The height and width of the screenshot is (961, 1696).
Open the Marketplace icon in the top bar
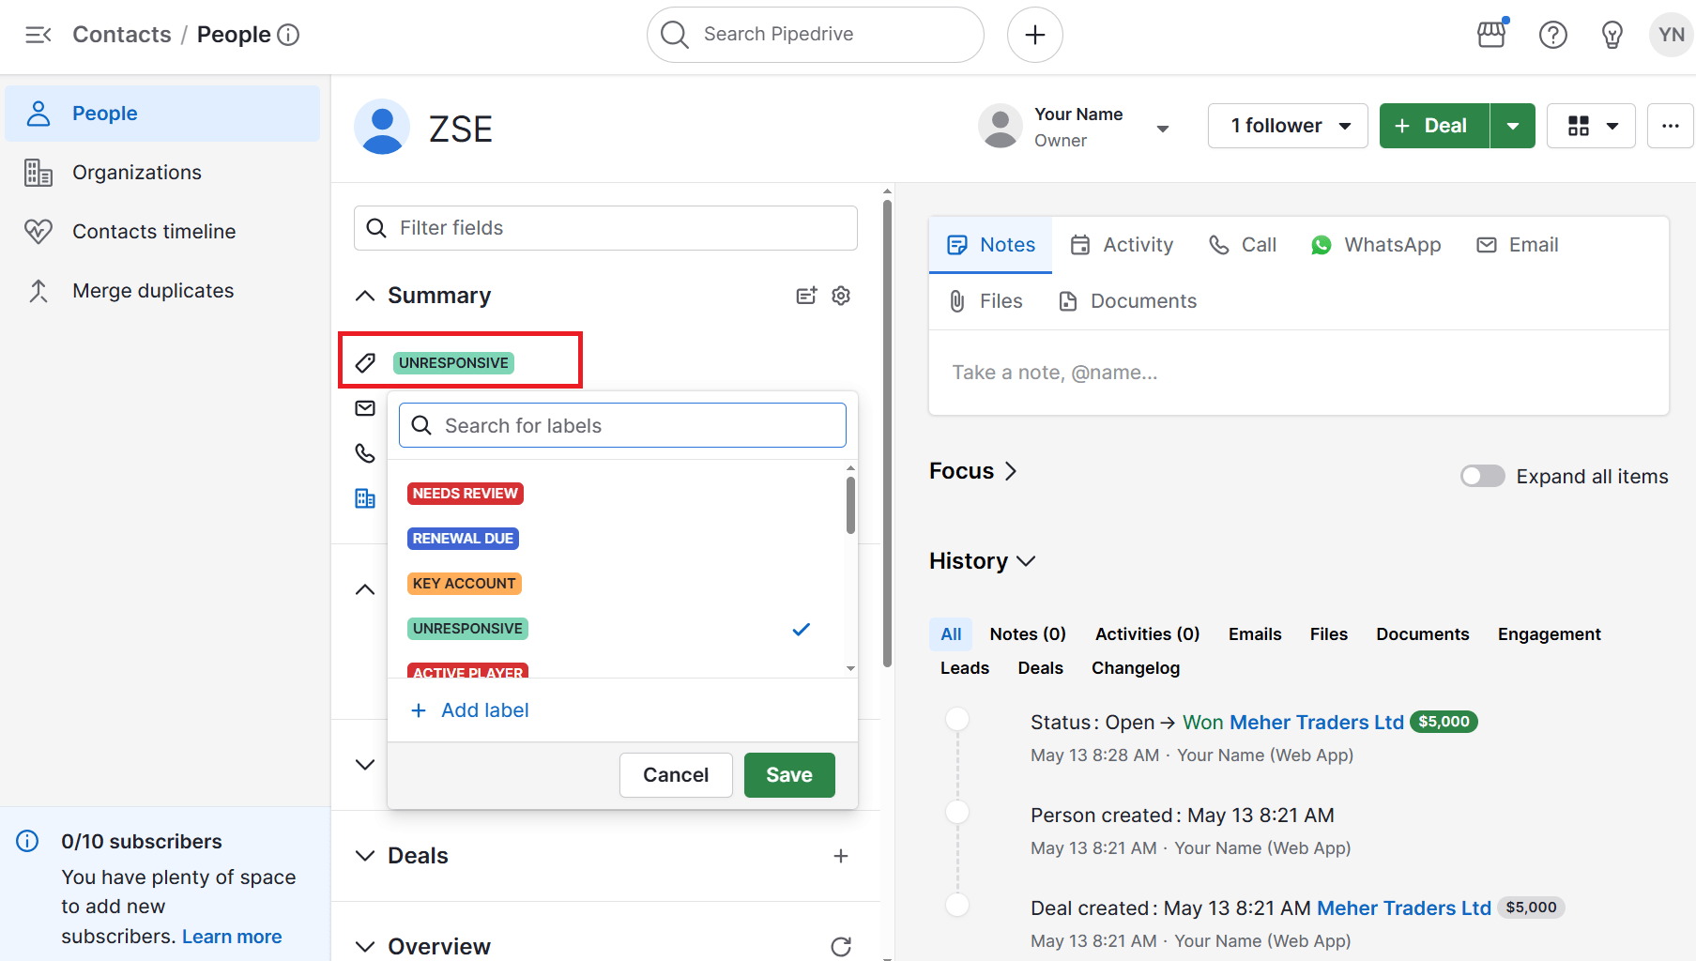1491,35
